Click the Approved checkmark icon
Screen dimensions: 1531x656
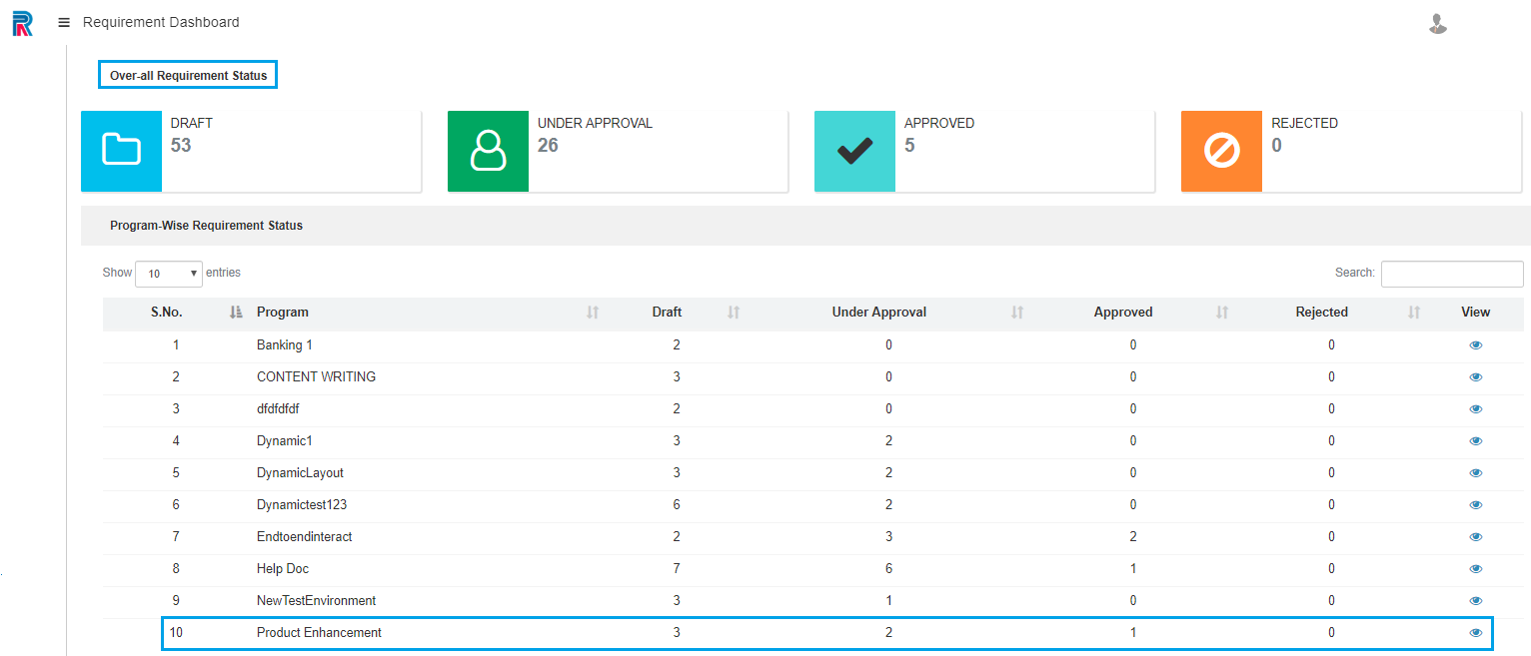[x=854, y=151]
